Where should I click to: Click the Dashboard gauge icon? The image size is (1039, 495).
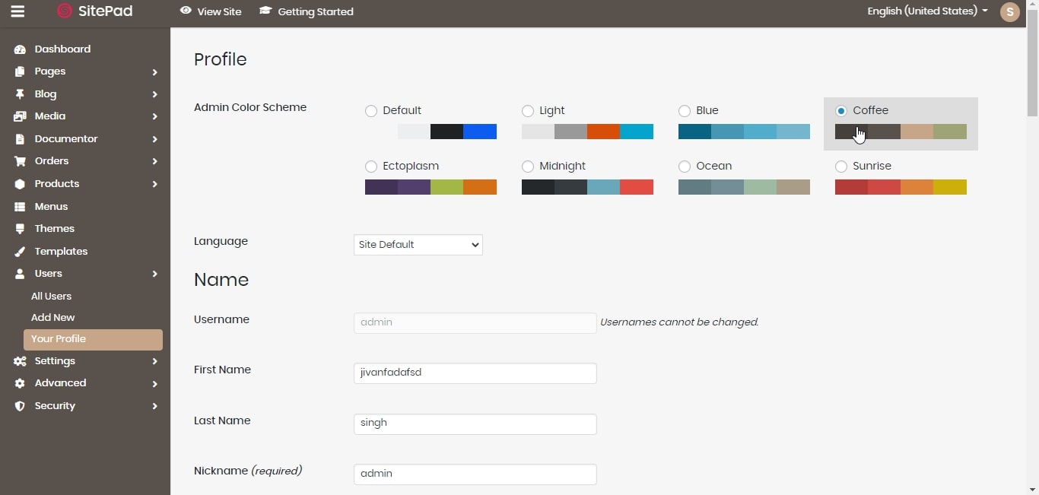20,49
